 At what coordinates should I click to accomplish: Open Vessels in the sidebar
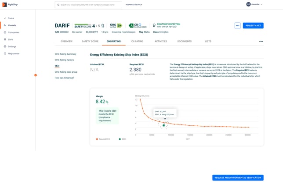point(12,25)
